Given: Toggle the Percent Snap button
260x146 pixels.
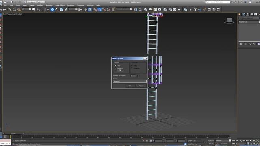Looking at the screenshot, I should [104, 10].
